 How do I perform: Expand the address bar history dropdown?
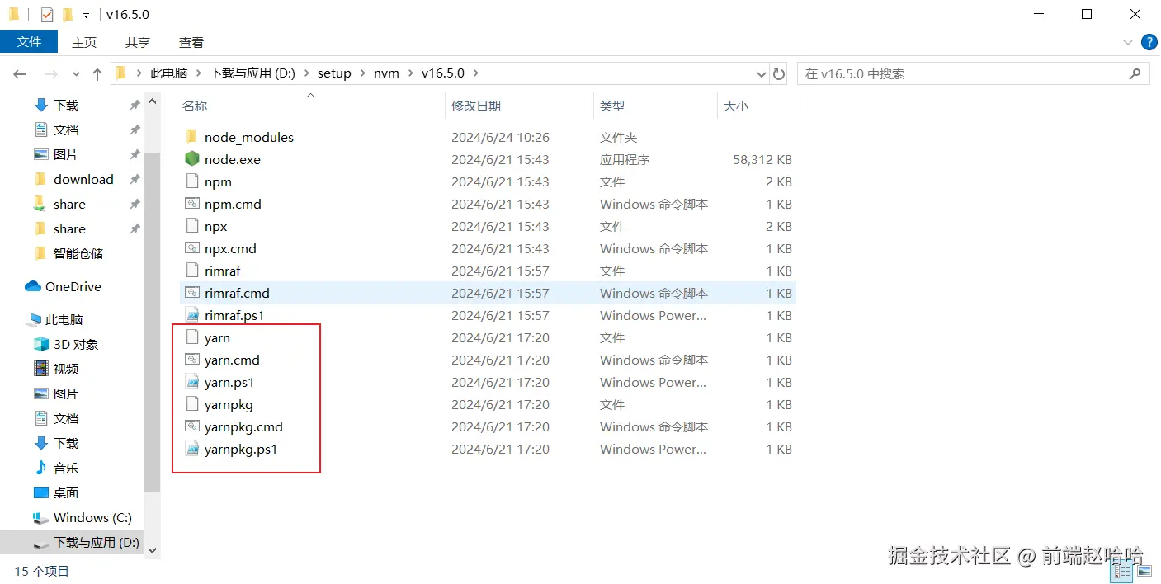click(761, 73)
